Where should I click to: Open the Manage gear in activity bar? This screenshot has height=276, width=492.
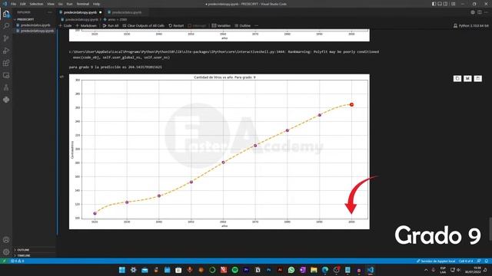pyautogui.click(x=6, y=252)
